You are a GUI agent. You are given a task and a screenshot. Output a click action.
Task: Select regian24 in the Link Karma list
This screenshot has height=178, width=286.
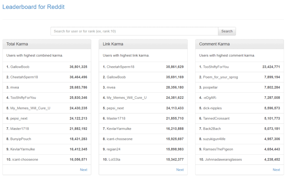pyautogui.click(x=113, y=149)
